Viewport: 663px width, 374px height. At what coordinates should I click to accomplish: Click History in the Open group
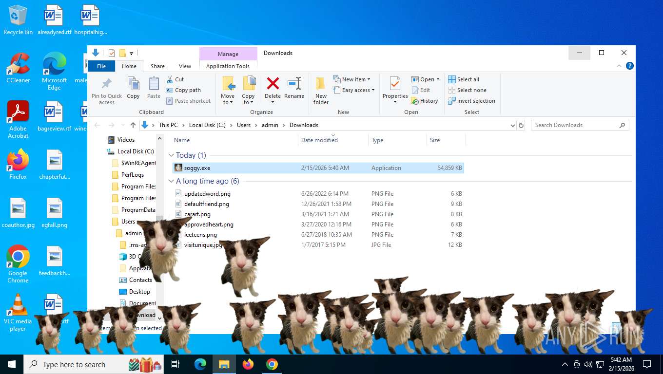click(425, 101)
